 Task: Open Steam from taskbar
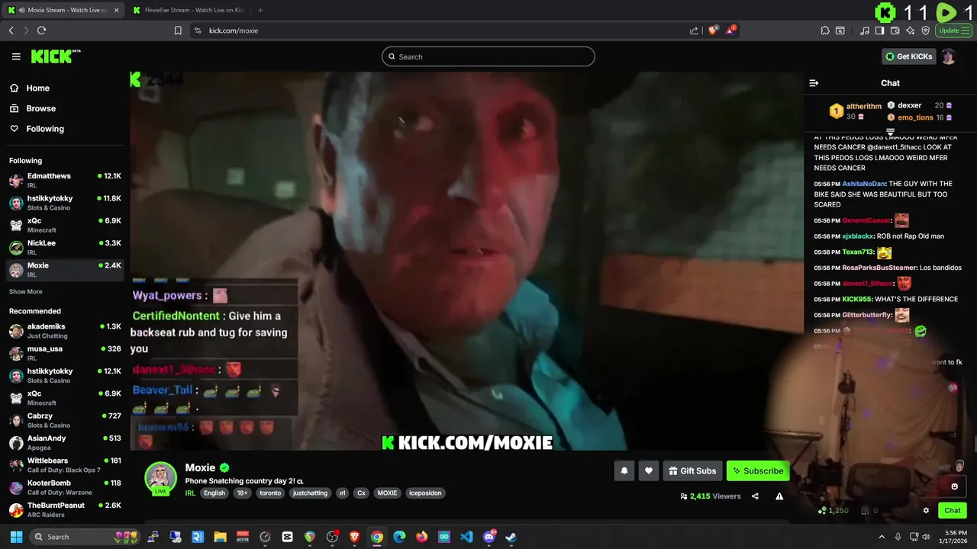[x=511, y=537]
